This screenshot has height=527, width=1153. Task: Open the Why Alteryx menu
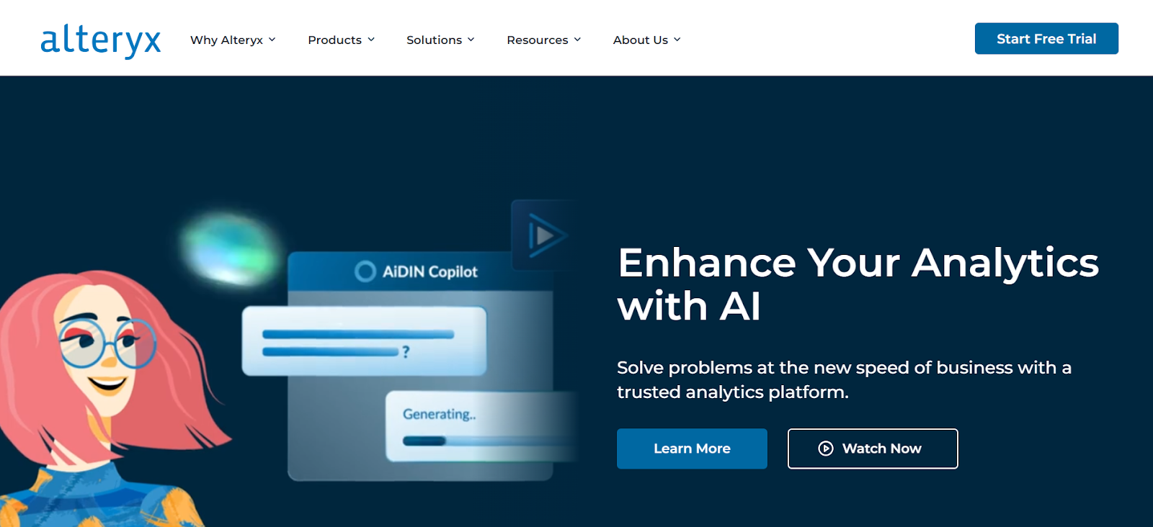tap(226, 40)
